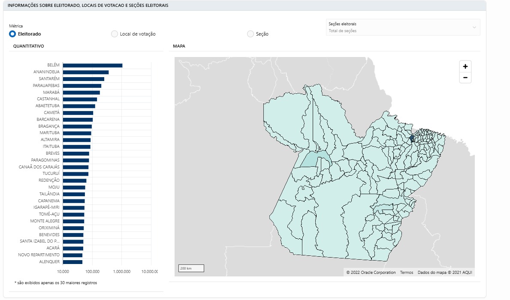The height and width of the screenshot is (300, 510).
Task: Select the BELÉM bar in the chart
Action: (93, 65)
